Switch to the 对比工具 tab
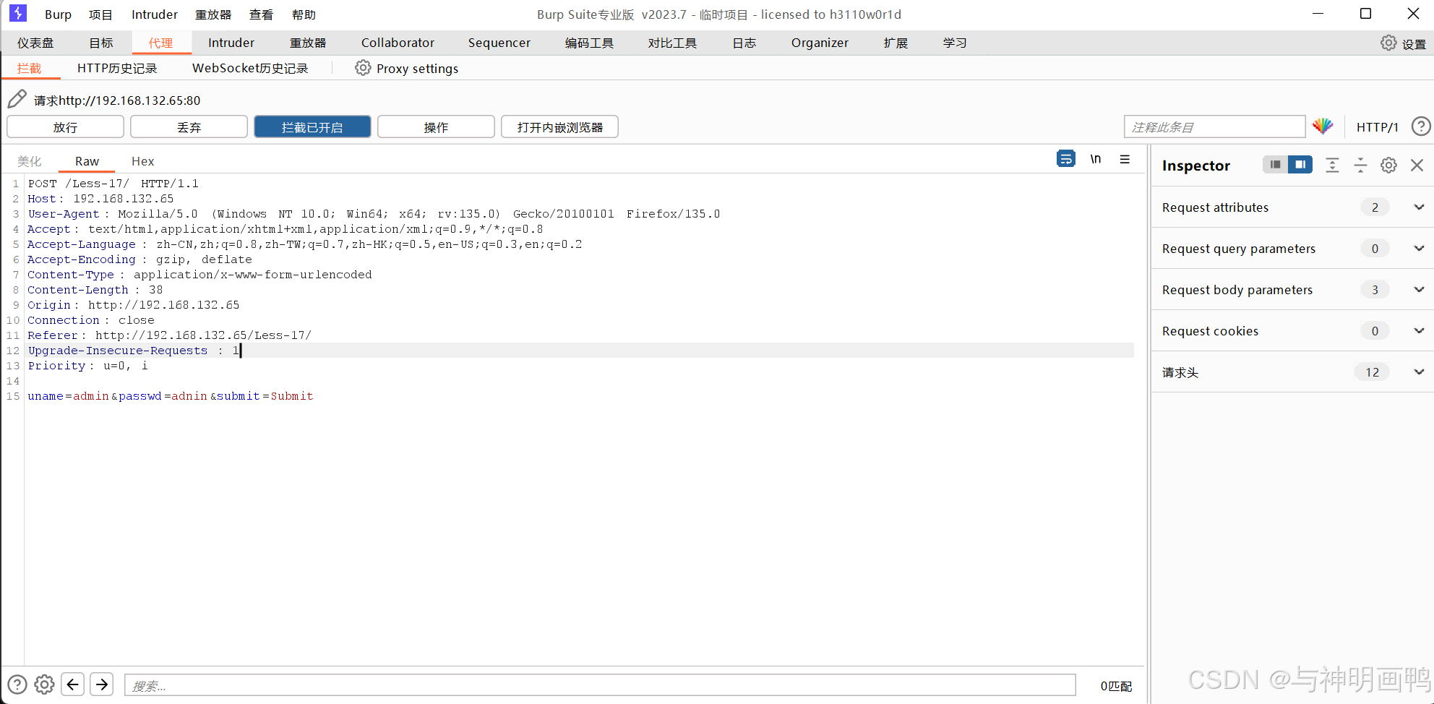Viewport: 1434px width, 704px height. (672, 43)
